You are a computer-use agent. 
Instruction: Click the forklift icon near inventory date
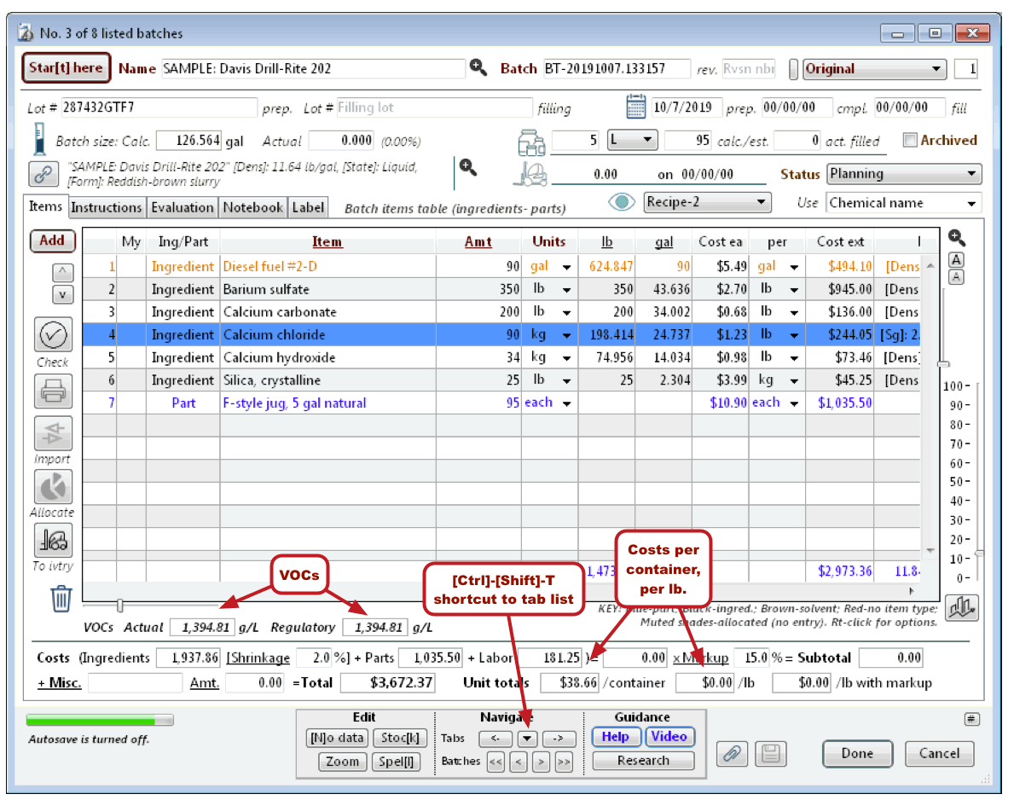point(530,175)
